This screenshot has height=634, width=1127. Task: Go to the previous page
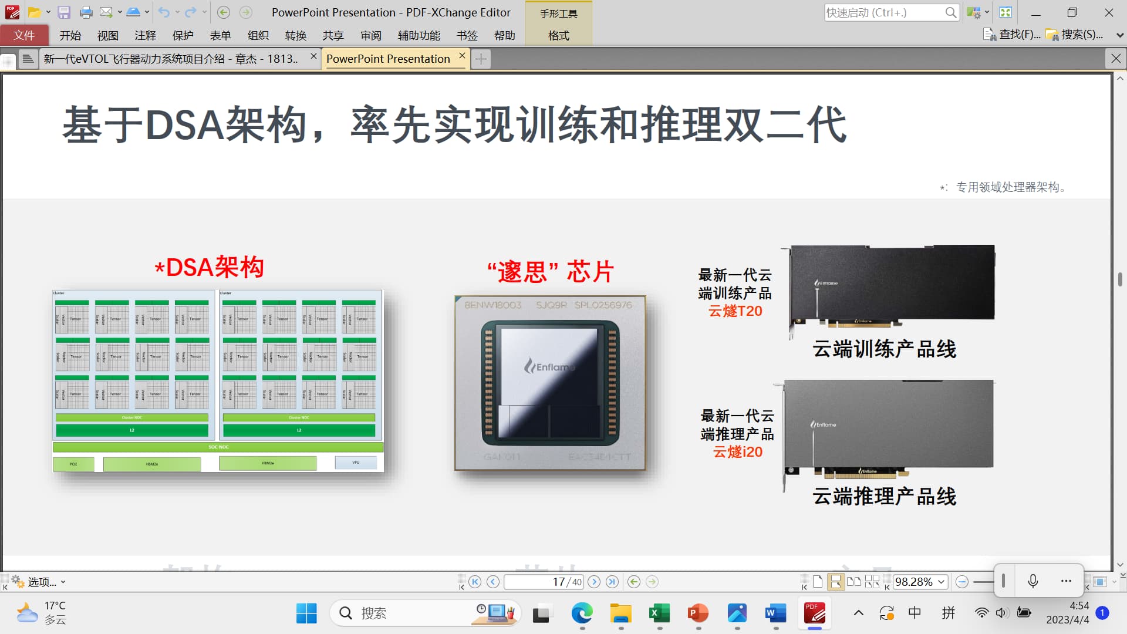click(493, 582)
